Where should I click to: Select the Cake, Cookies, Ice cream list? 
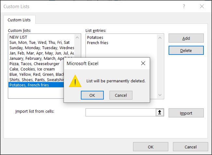pyautogui.click(x=32, y=69)
